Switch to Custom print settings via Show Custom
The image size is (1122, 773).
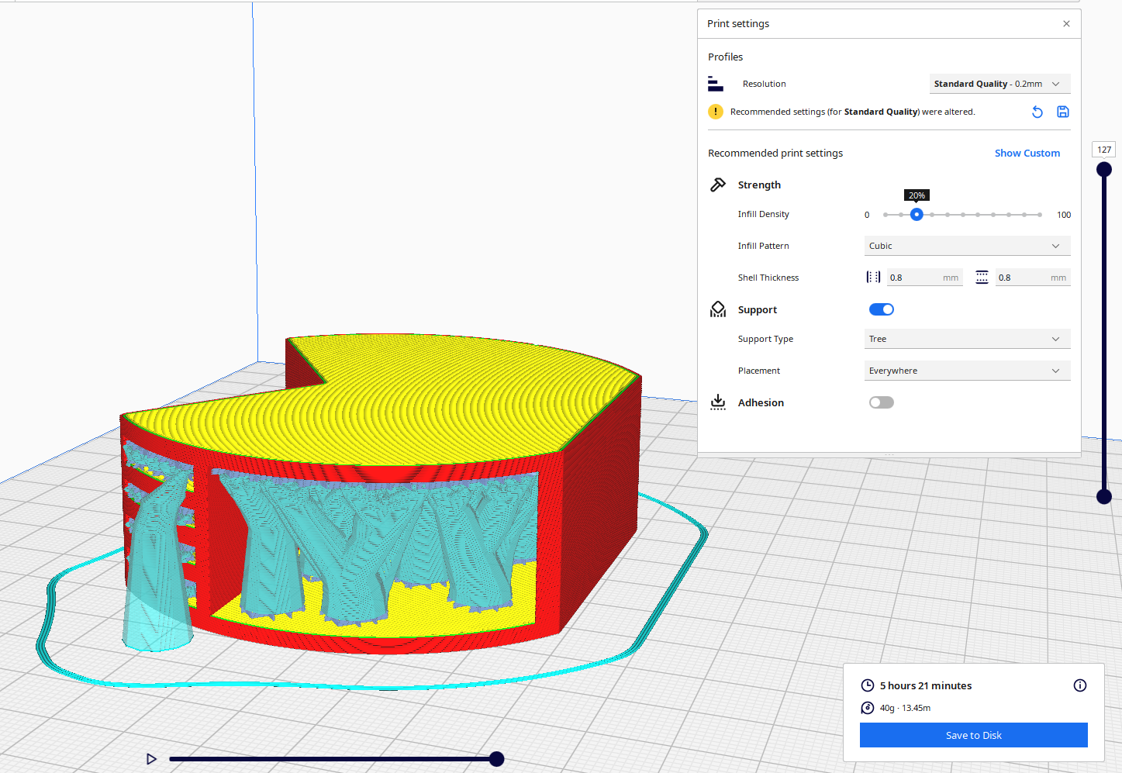1027,153
